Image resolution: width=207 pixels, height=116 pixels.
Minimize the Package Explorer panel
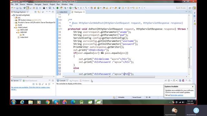(49, 12)
